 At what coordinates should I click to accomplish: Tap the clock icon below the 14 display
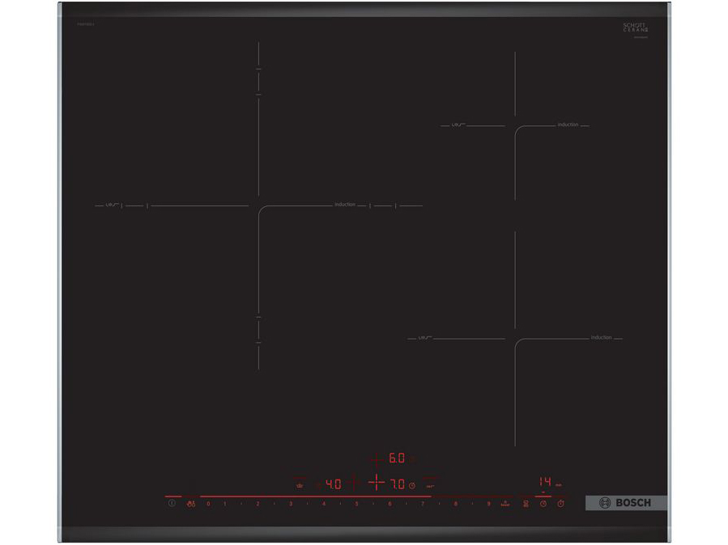click(543, 504)
